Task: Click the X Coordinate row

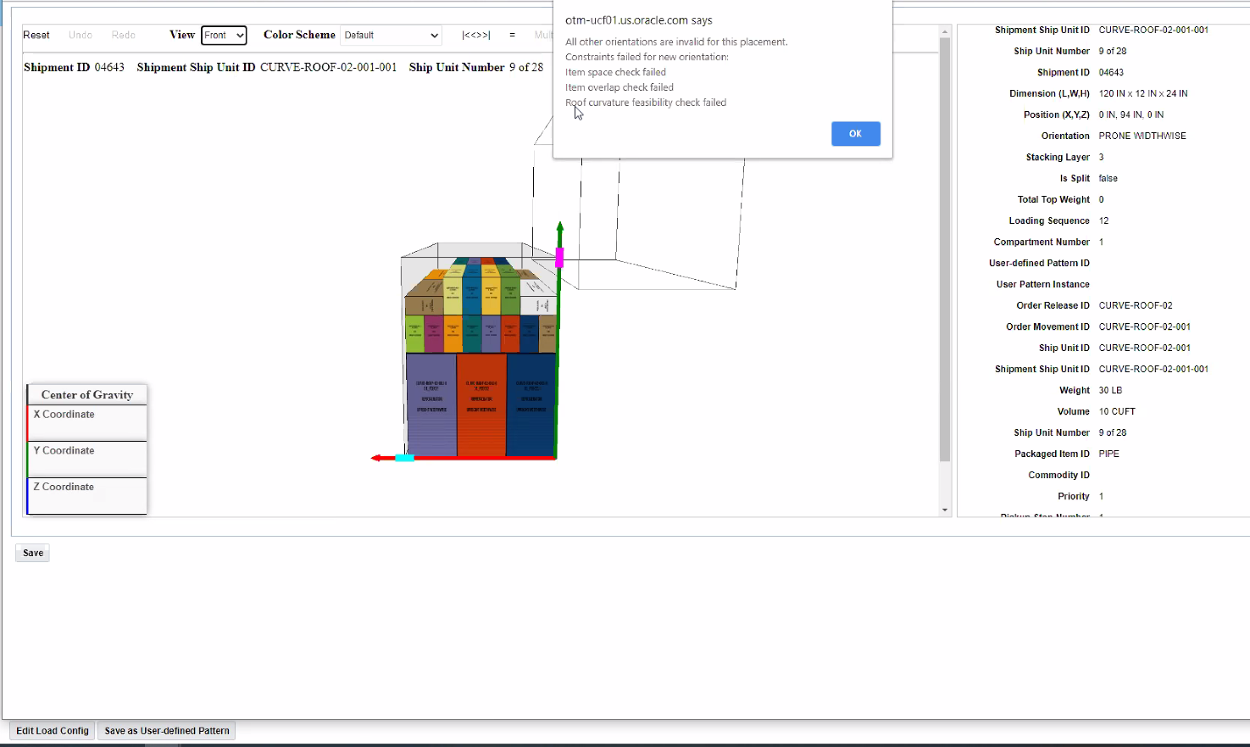Action: click(x=87, y=422)
